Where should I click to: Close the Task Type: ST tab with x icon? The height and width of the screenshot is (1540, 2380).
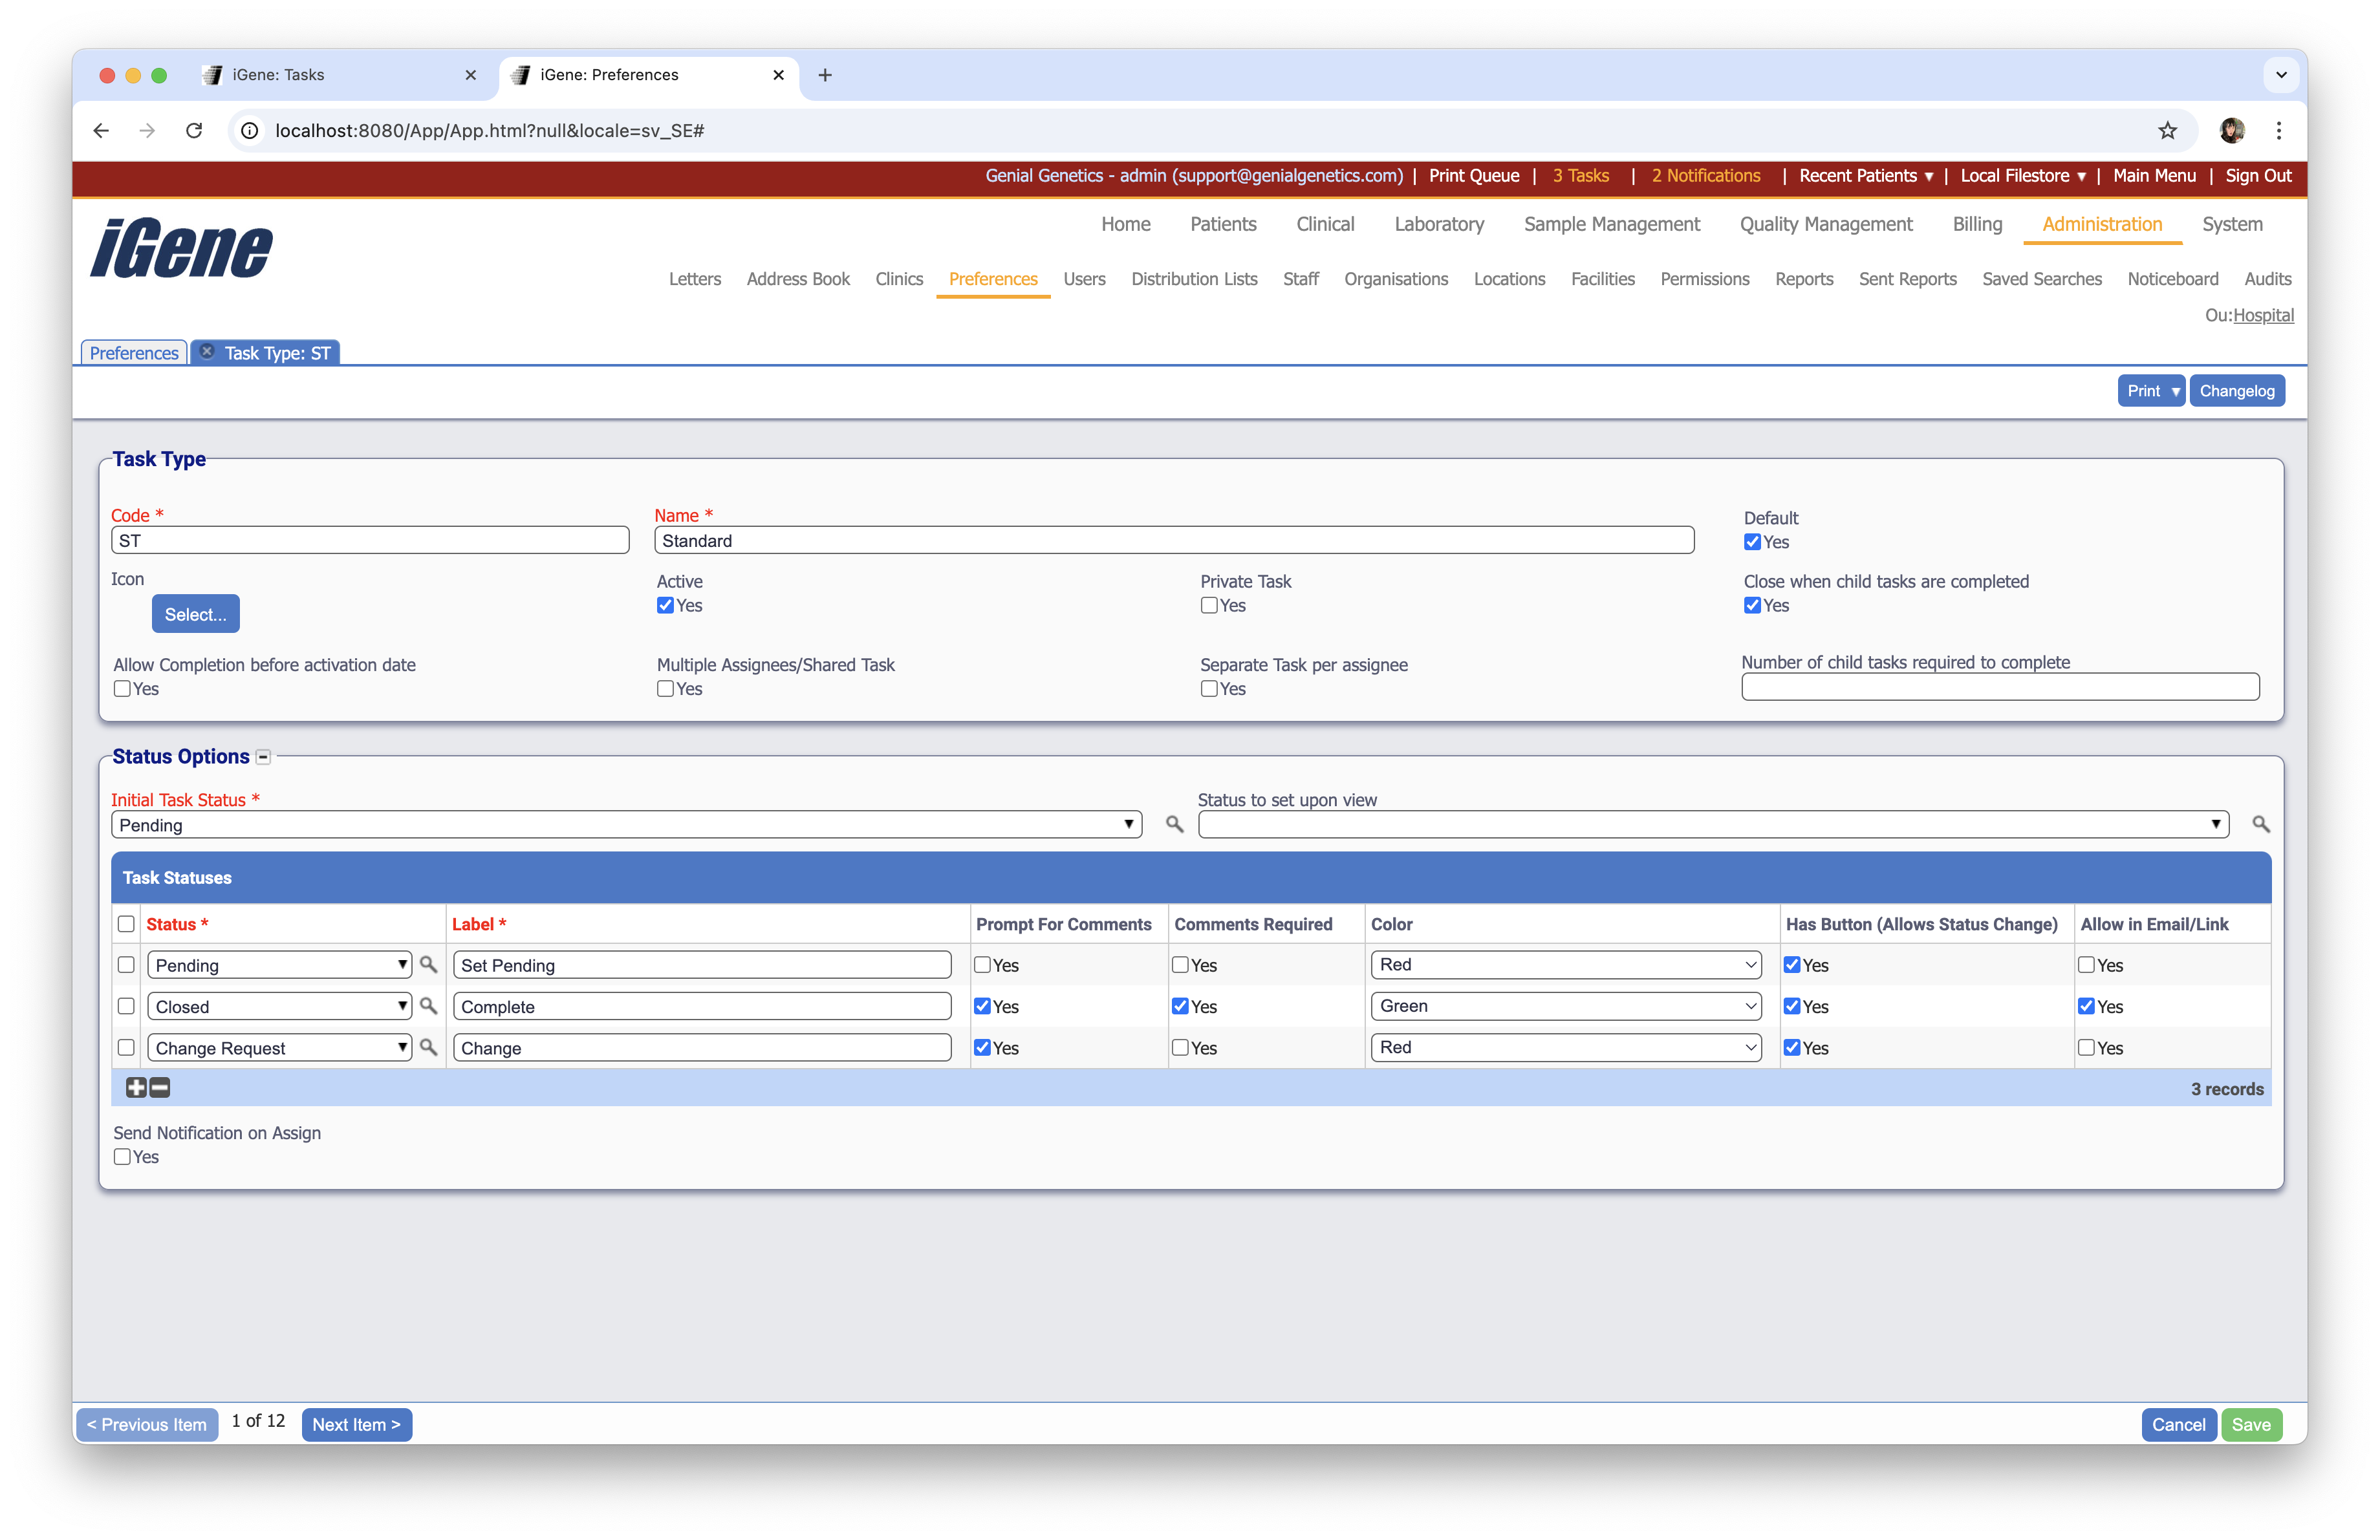tap(207, 352)
